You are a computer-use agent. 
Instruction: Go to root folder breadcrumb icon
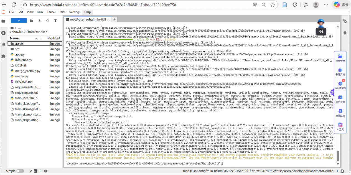(12, 28)
